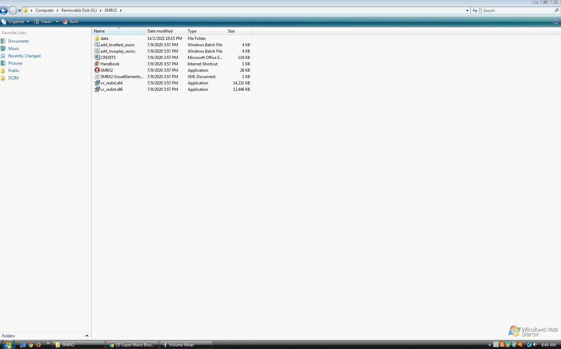Select the Handbook internet shortcut icon
This screenshot has width=561, height=349.
pyautogui.click(x=97, y=64)
